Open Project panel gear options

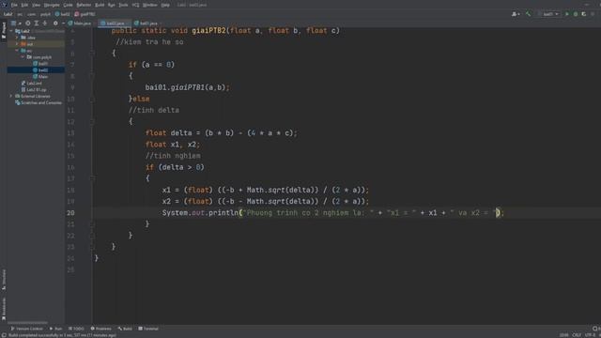[55, 23]
